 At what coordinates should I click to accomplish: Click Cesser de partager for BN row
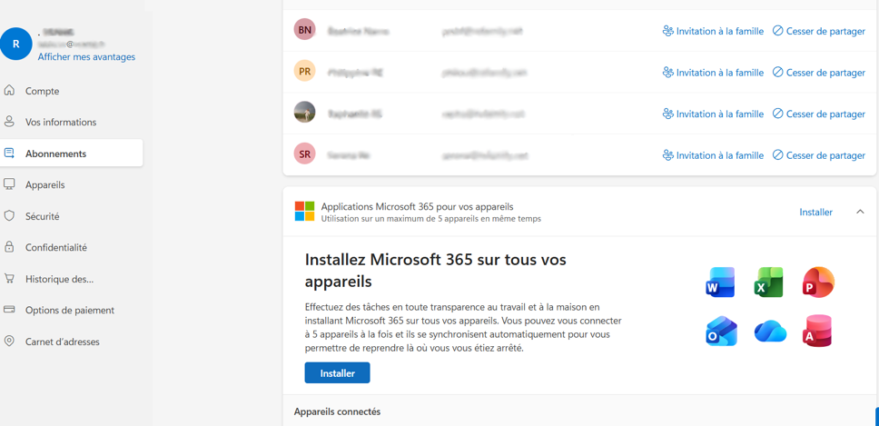point(819,32)
